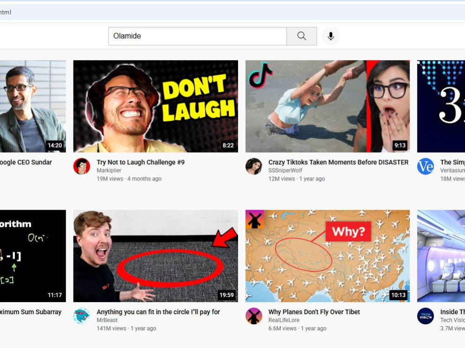The width and height of the screenshot is (465, 348).
Task: Open the Don't Laugh video thumbnail
Action: [x=155, y=107]
